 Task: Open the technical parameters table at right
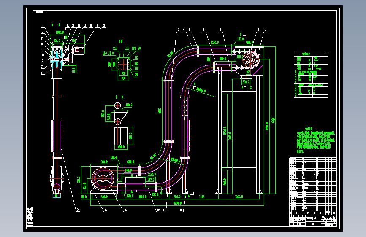click(311, 74)
